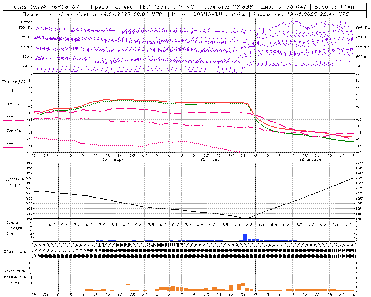The width and height of the screenshot is (371, 297).
Task: Click the 2м legend line sample
Action: pos(13,94)
